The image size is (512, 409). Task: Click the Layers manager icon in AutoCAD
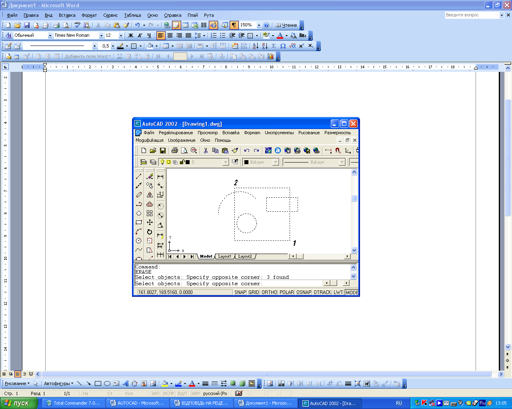click(x=144, y=162)
